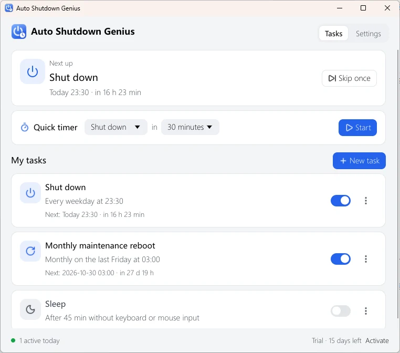Open the Quick timer action dropdown
This screenshot has width=400, height=353.
click(x=116, y=127)
